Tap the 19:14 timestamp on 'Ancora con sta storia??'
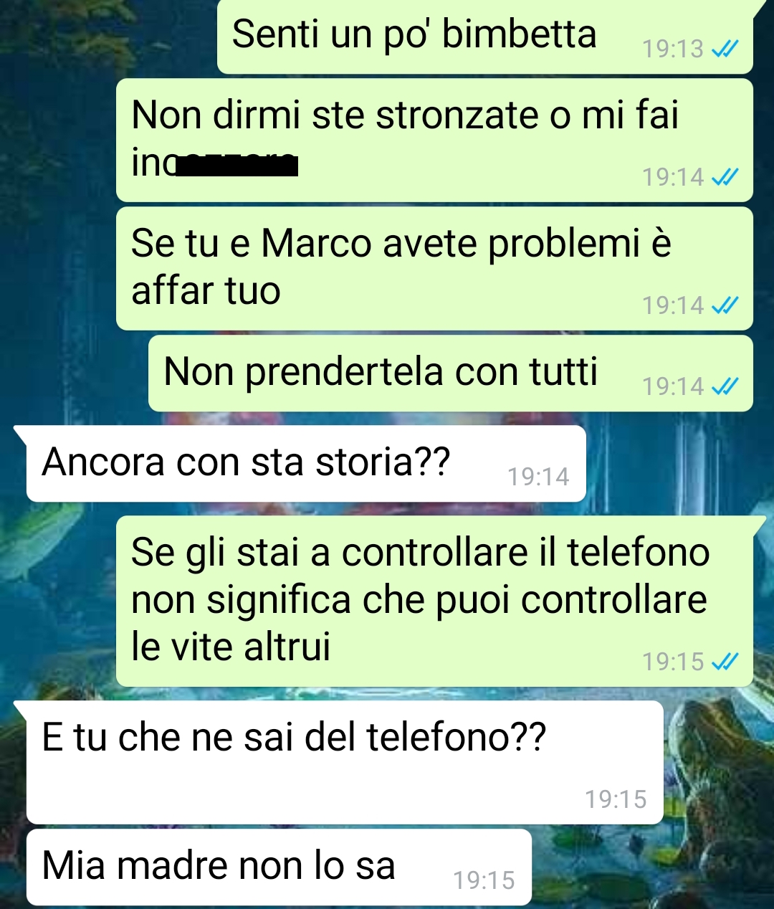Viewport: 774px width, 909px height. click(538, 477)
